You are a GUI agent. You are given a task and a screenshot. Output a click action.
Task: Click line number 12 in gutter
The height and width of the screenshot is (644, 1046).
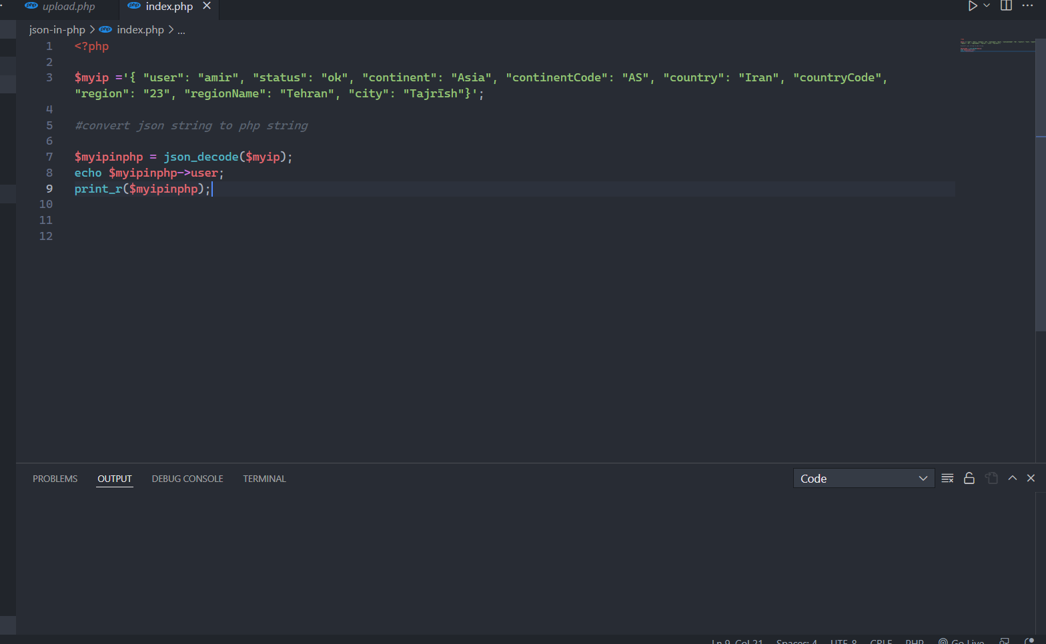[x=46, y=236]
